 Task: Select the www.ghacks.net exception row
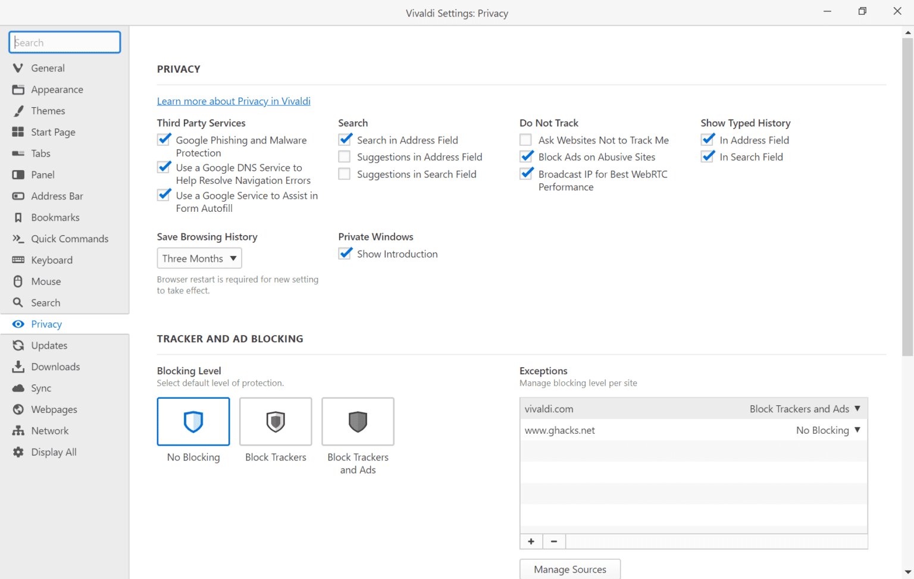pyautogui.click(x=694, y=430)
